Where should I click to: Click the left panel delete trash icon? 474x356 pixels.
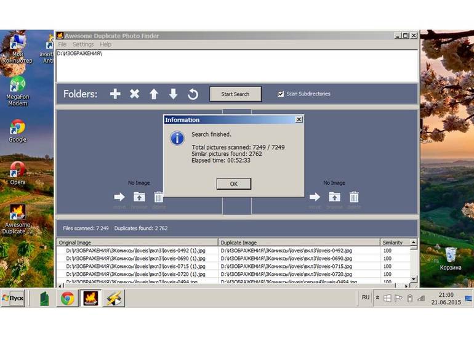tap(159, 197)
